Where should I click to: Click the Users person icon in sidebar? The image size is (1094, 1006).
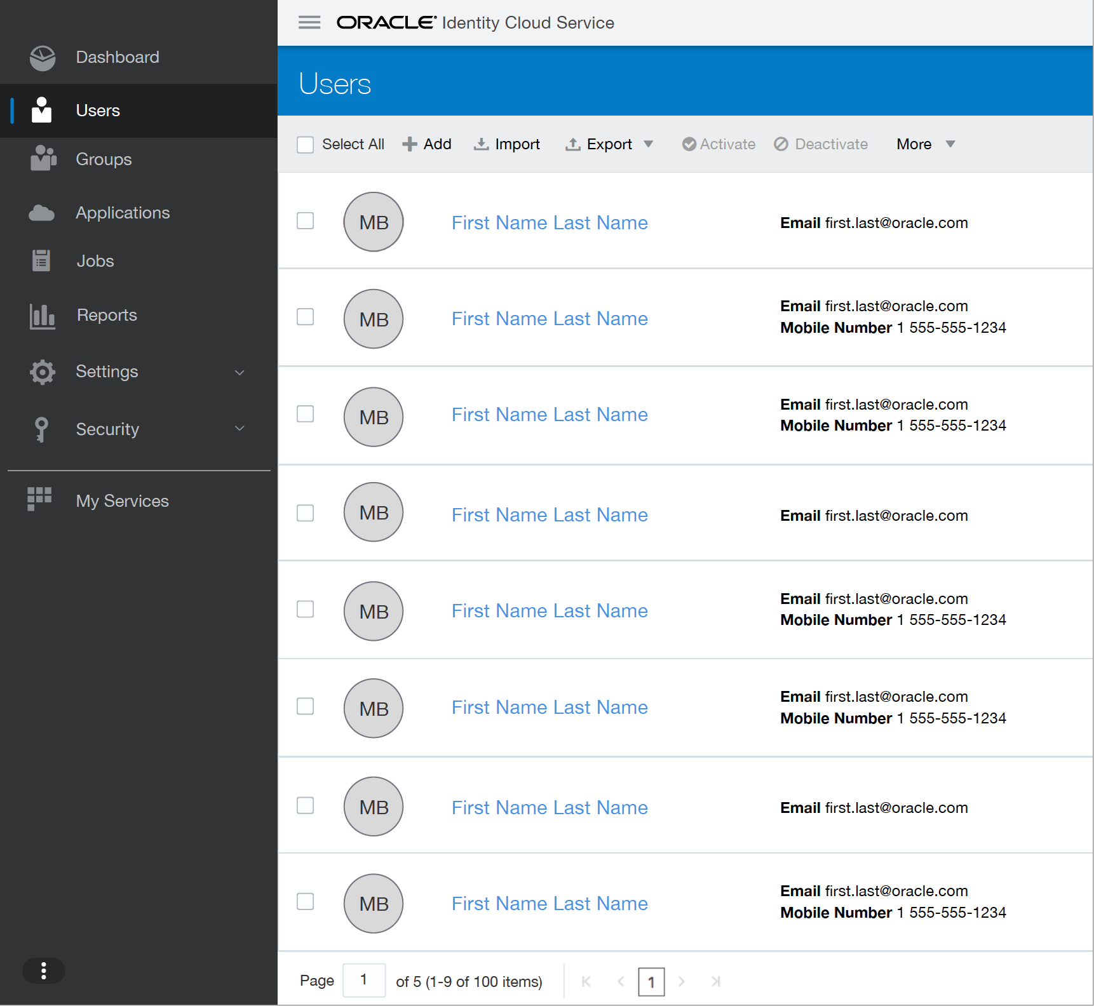click(x=42, y=110)
